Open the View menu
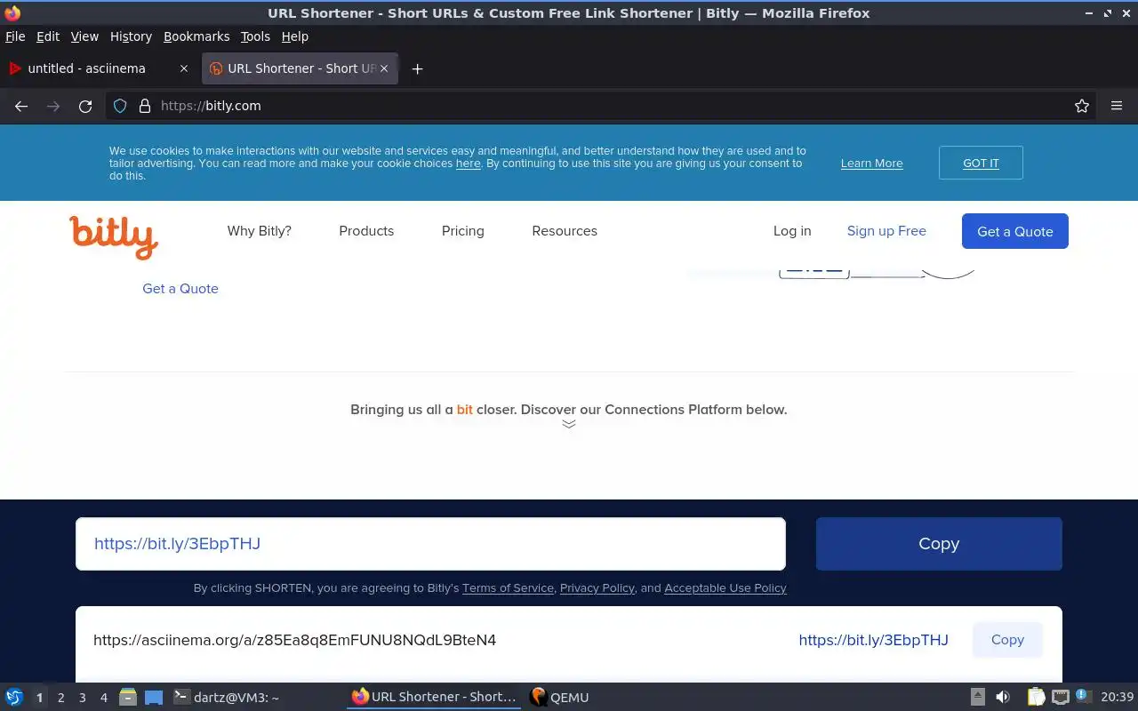Screen dimensions: 1138x711 coord(84,36)
